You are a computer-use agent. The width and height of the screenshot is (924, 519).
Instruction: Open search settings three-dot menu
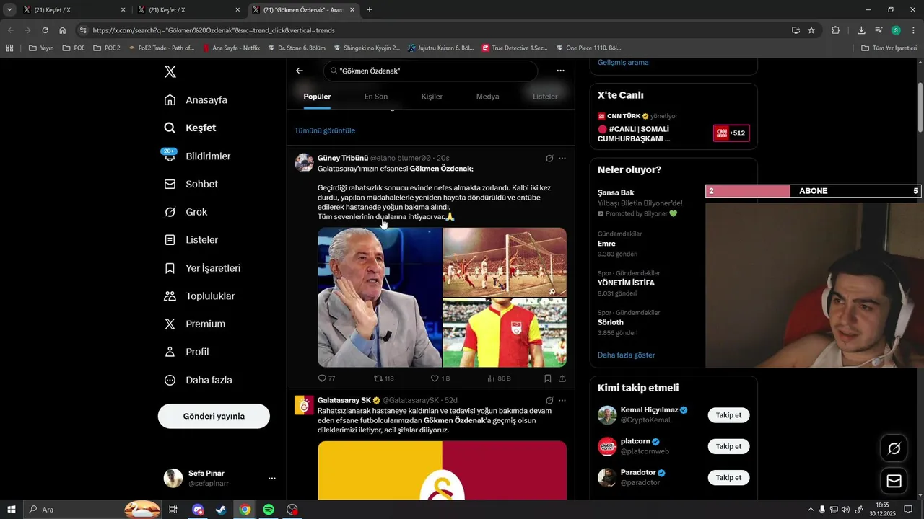point(560,71)
